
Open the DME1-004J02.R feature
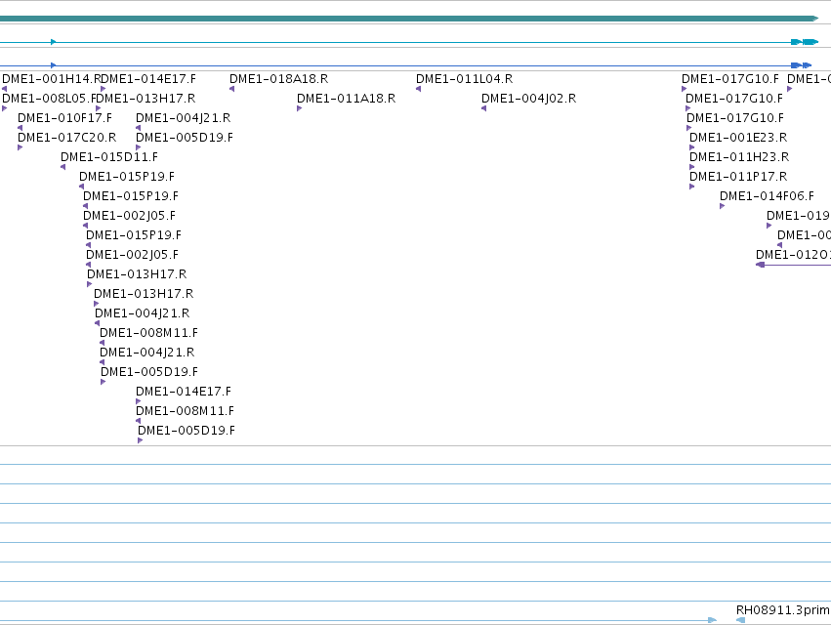coord(529,99)
